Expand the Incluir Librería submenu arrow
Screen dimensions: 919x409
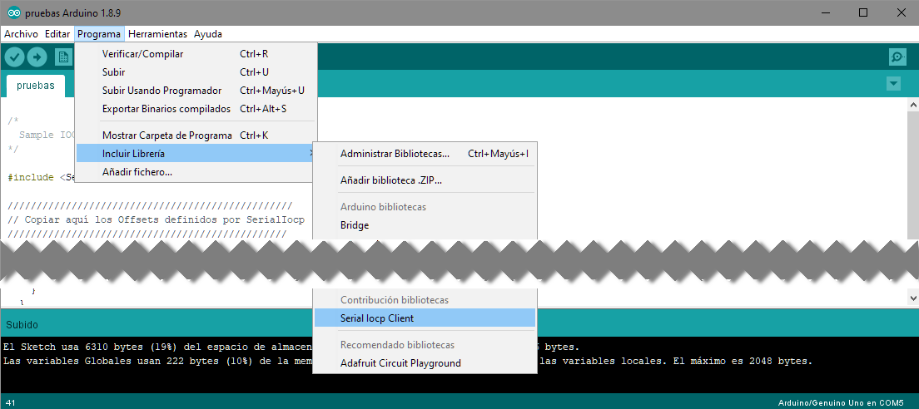(x=310, y=154)
